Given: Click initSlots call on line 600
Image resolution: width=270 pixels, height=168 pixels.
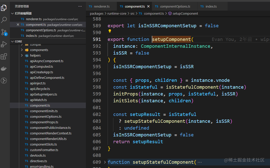Looking at the screenshot, I should (x=126, y=101).
